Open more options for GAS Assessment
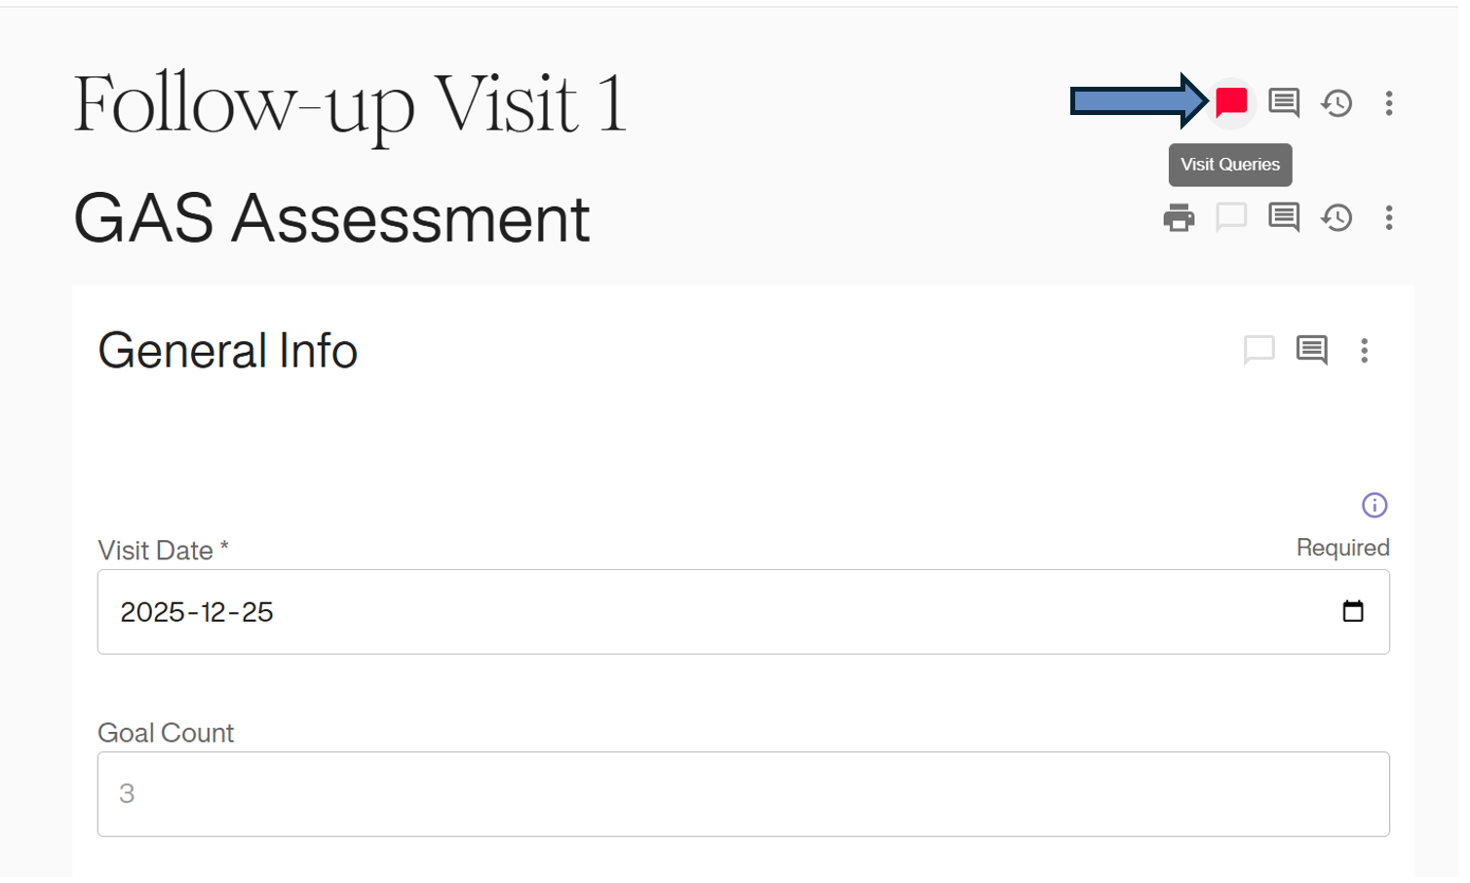The image size is (1470, 883). pos(1389,217)
